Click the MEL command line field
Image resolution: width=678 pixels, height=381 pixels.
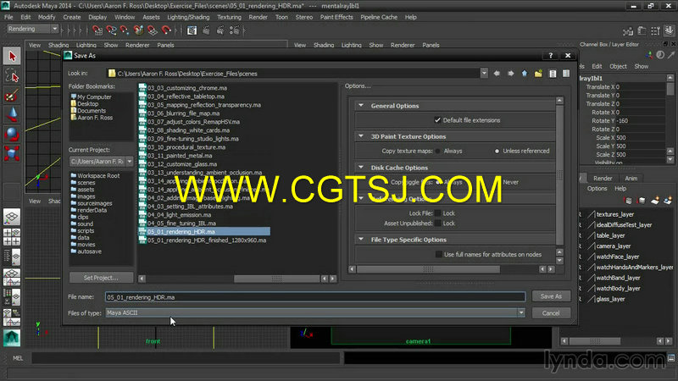(x=186, y=358)
